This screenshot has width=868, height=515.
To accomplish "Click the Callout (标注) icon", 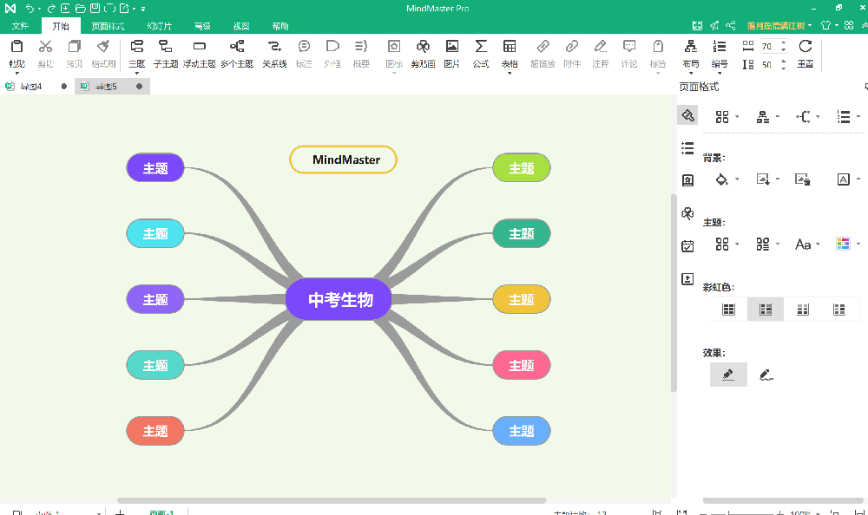I will click(x=304, y=47).
